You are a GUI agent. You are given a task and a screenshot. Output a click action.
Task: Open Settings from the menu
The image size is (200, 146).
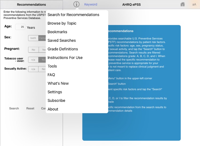coord(77,92)
